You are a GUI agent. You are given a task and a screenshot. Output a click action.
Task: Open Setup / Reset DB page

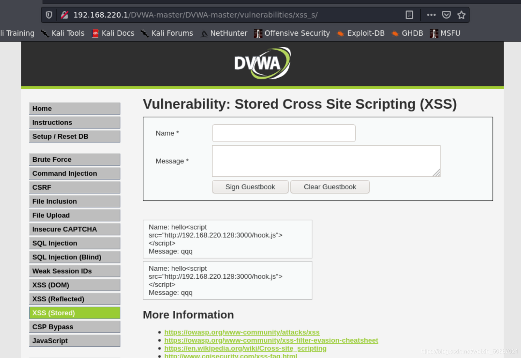pos(75,136)
